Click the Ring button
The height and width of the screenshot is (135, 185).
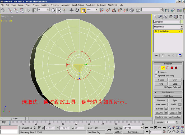[x=161, y=84]
